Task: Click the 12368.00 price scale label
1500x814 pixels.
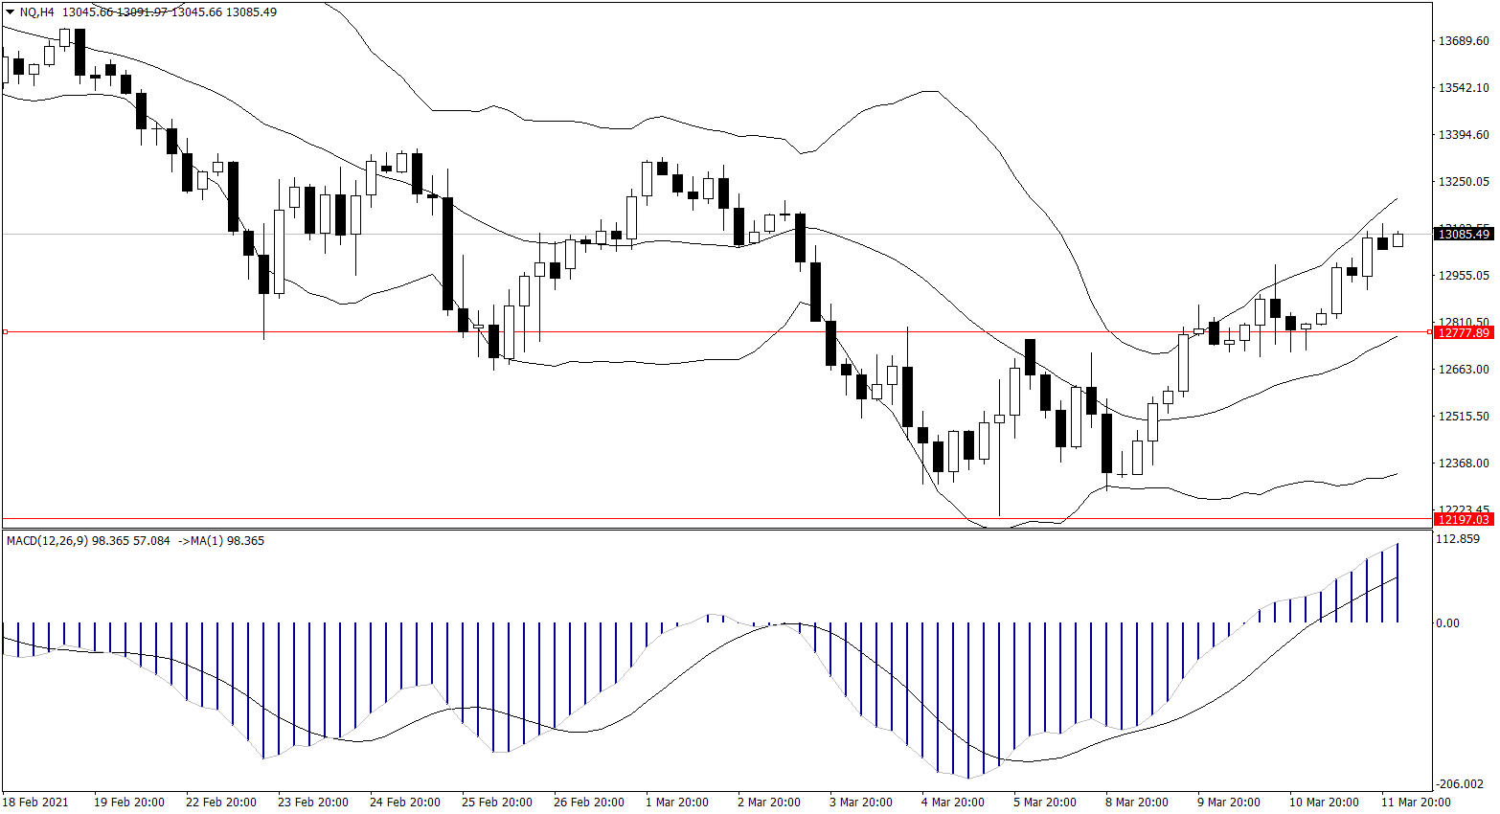Action: pyautogui.click(x=1464, y=464)
